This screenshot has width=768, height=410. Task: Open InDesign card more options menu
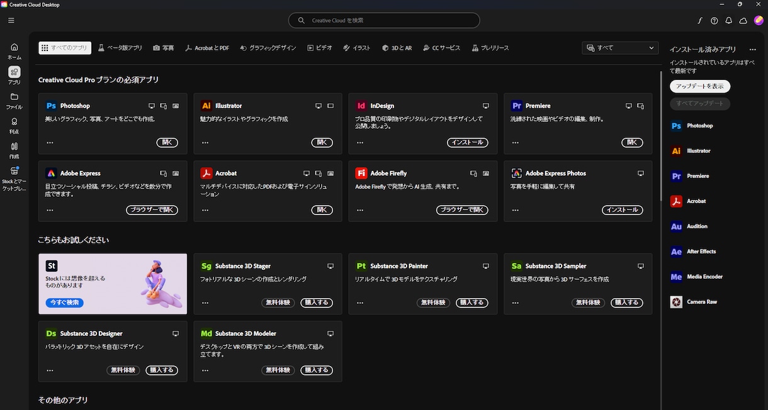[360, 143]
